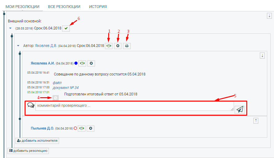Viewport: 274px width, 158px height.
Task: Click the stop circle icon in author row
Action: pyautogui.click(x=118, y=46)
